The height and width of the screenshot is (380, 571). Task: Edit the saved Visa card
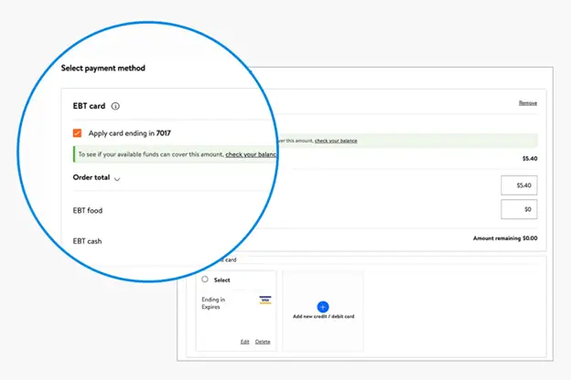(244, 342)
